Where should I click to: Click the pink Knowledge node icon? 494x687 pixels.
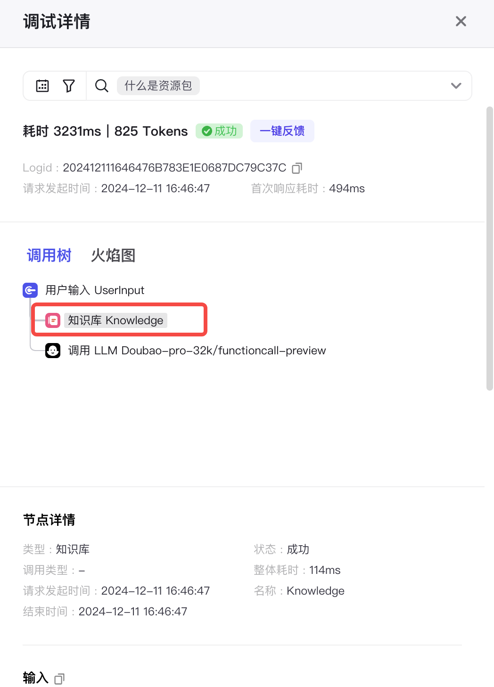53,320
